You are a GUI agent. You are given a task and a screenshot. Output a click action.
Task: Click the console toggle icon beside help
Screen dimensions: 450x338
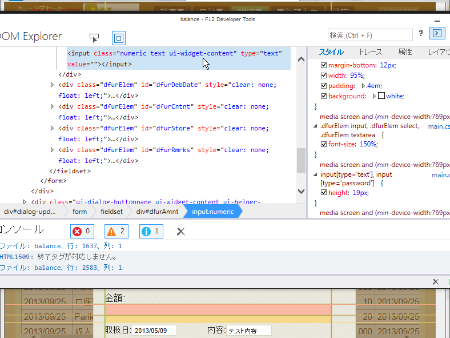pyautogui.click(x=436, y=33)
